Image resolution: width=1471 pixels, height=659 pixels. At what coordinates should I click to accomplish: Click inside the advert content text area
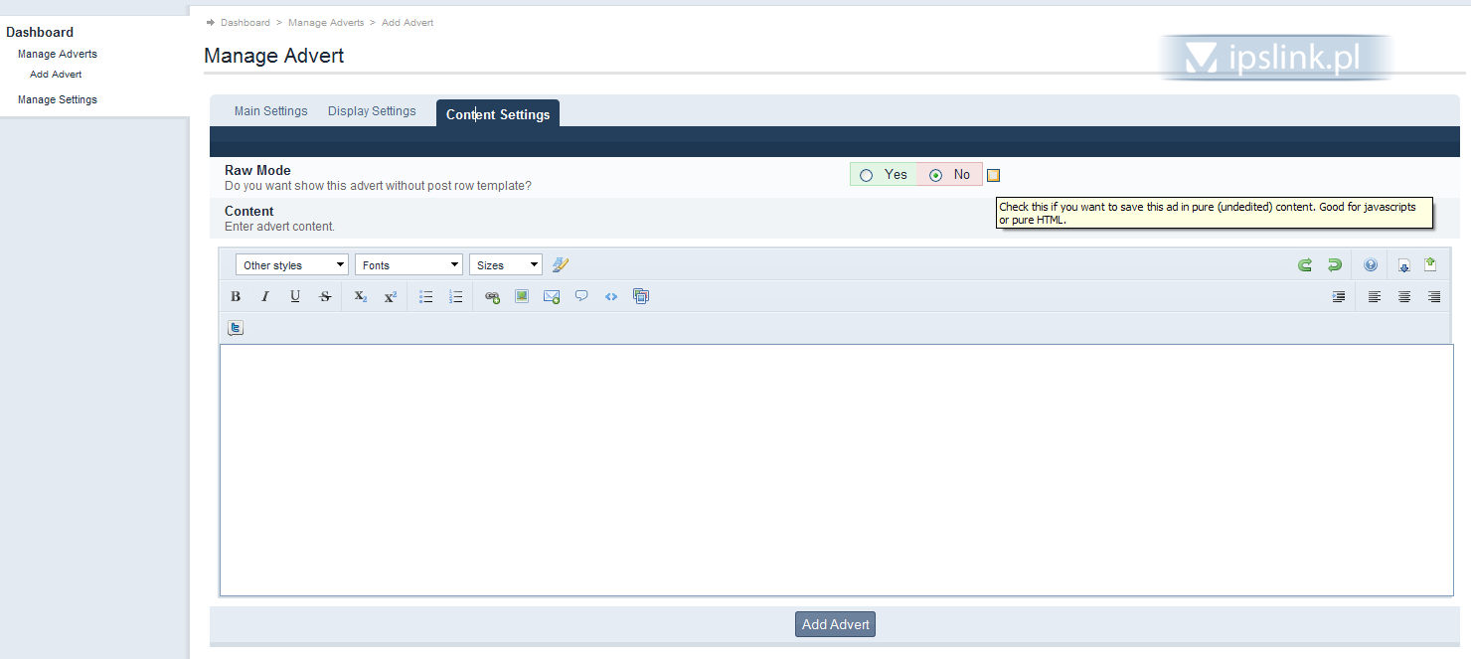pos(835,469)
